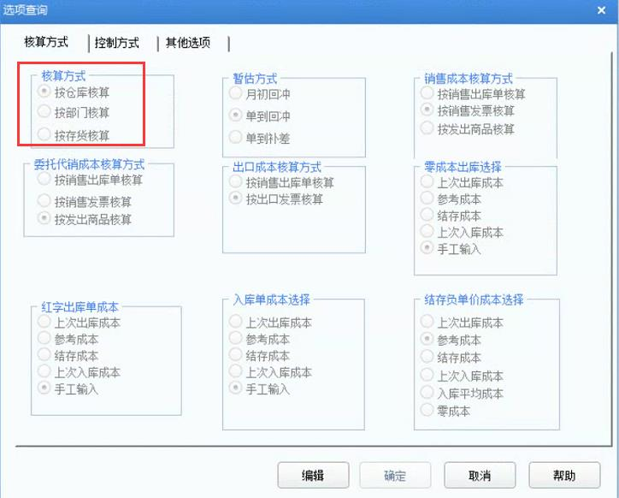Close the 选项查询 dialog window
The height and width of the screenshot is (498, 619).
point(600,9)
